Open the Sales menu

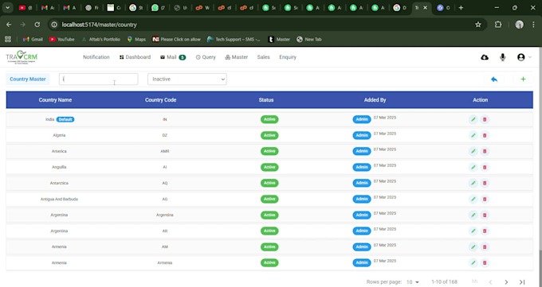coord(263,57)
